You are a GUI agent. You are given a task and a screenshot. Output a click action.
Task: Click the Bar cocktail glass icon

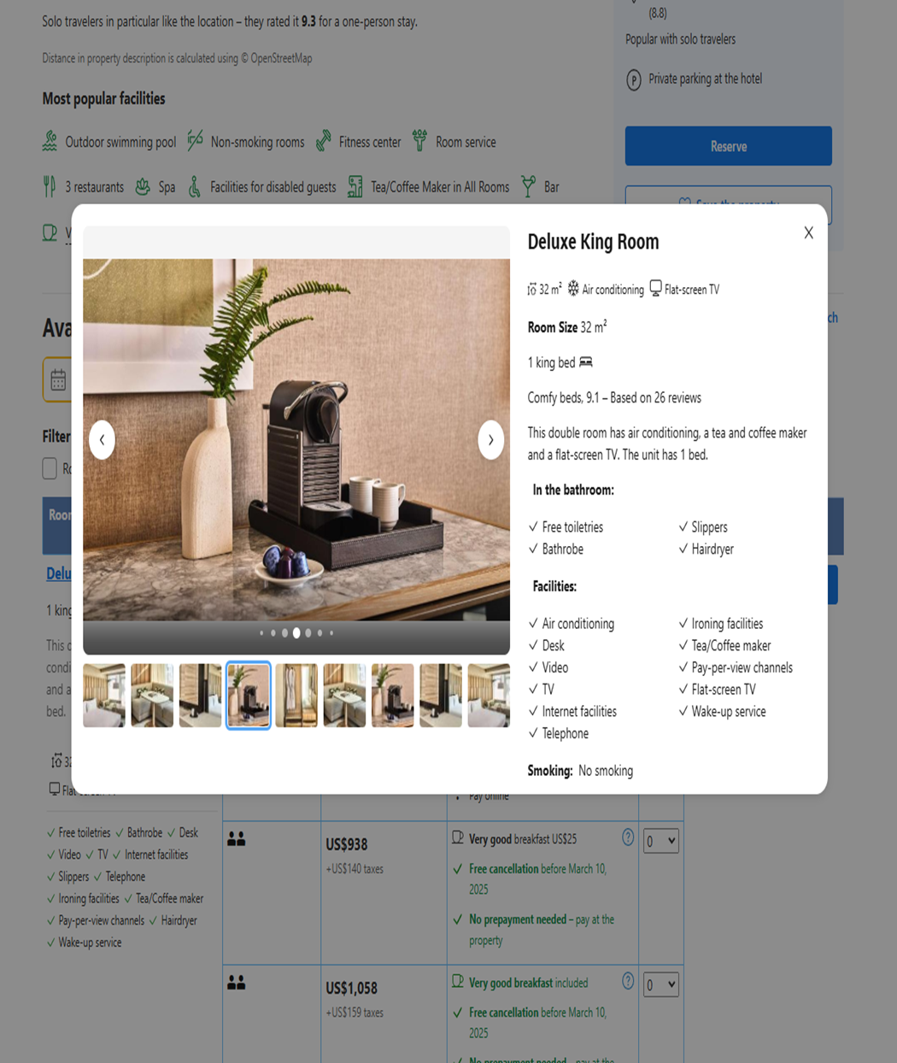(x=529, y=186)
